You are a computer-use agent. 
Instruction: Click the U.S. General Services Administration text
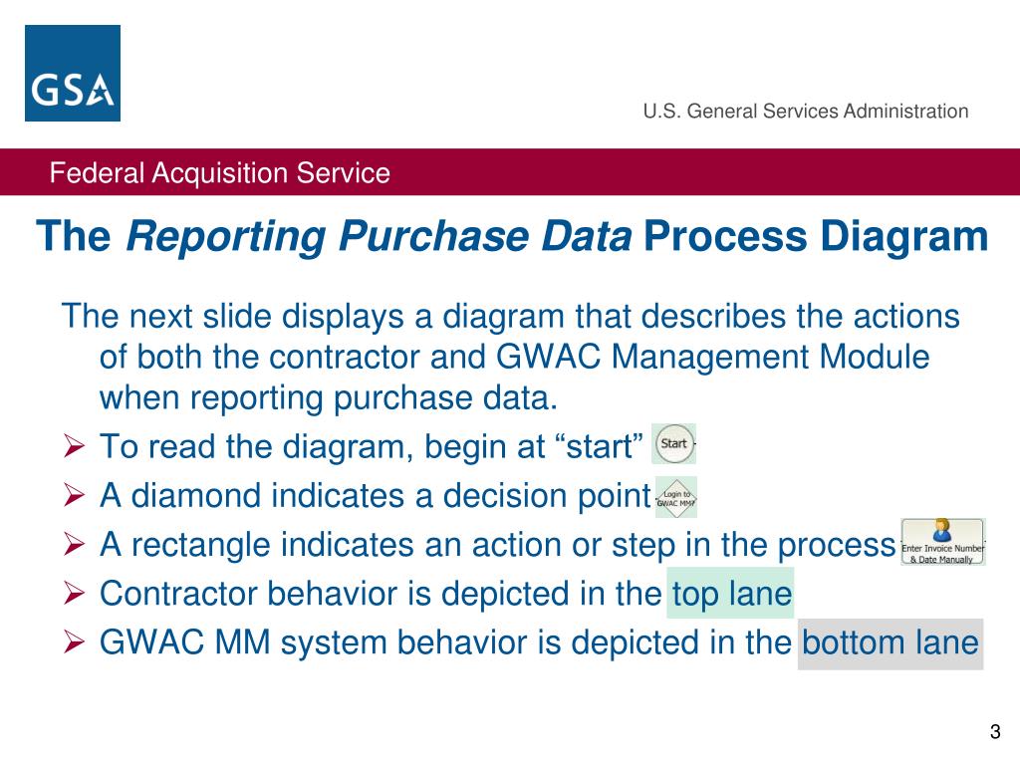point(806,112)
